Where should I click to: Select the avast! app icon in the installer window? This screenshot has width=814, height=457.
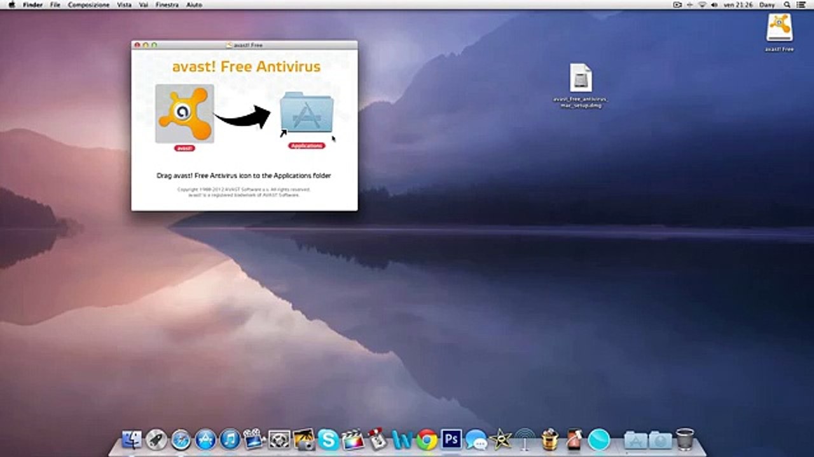[x=184, y=114]
